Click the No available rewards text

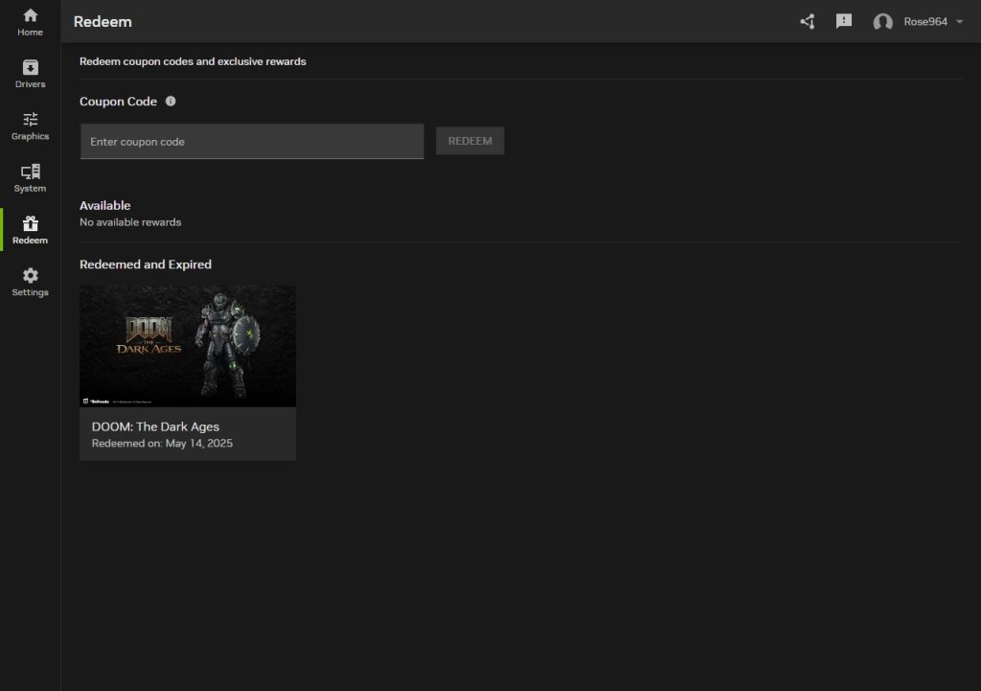pyautogui.click(x=130, y=222)
